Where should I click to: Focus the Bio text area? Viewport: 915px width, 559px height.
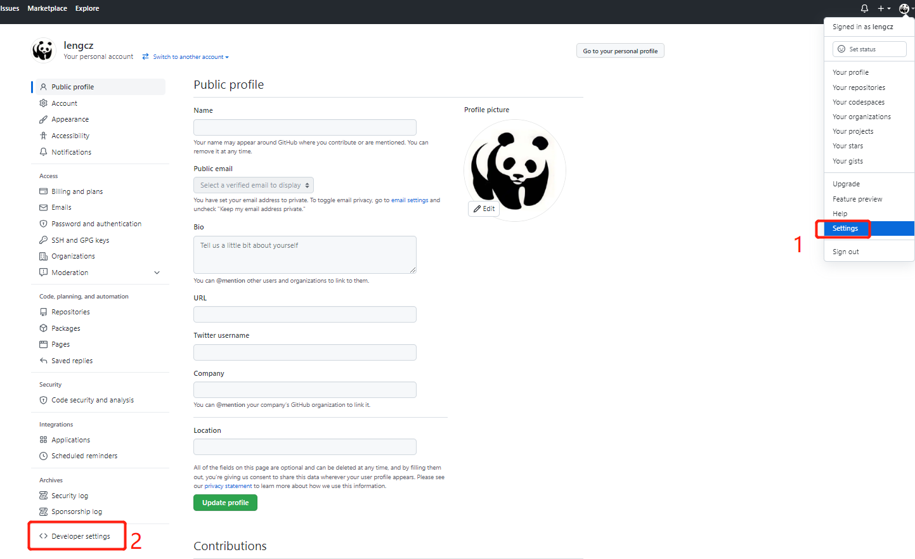click(305, 255)
